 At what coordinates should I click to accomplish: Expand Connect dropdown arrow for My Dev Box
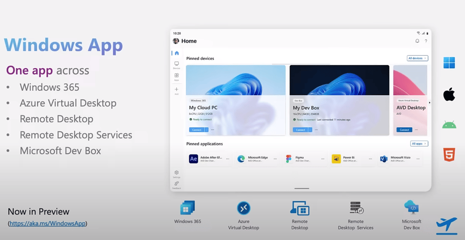point(310,129)
